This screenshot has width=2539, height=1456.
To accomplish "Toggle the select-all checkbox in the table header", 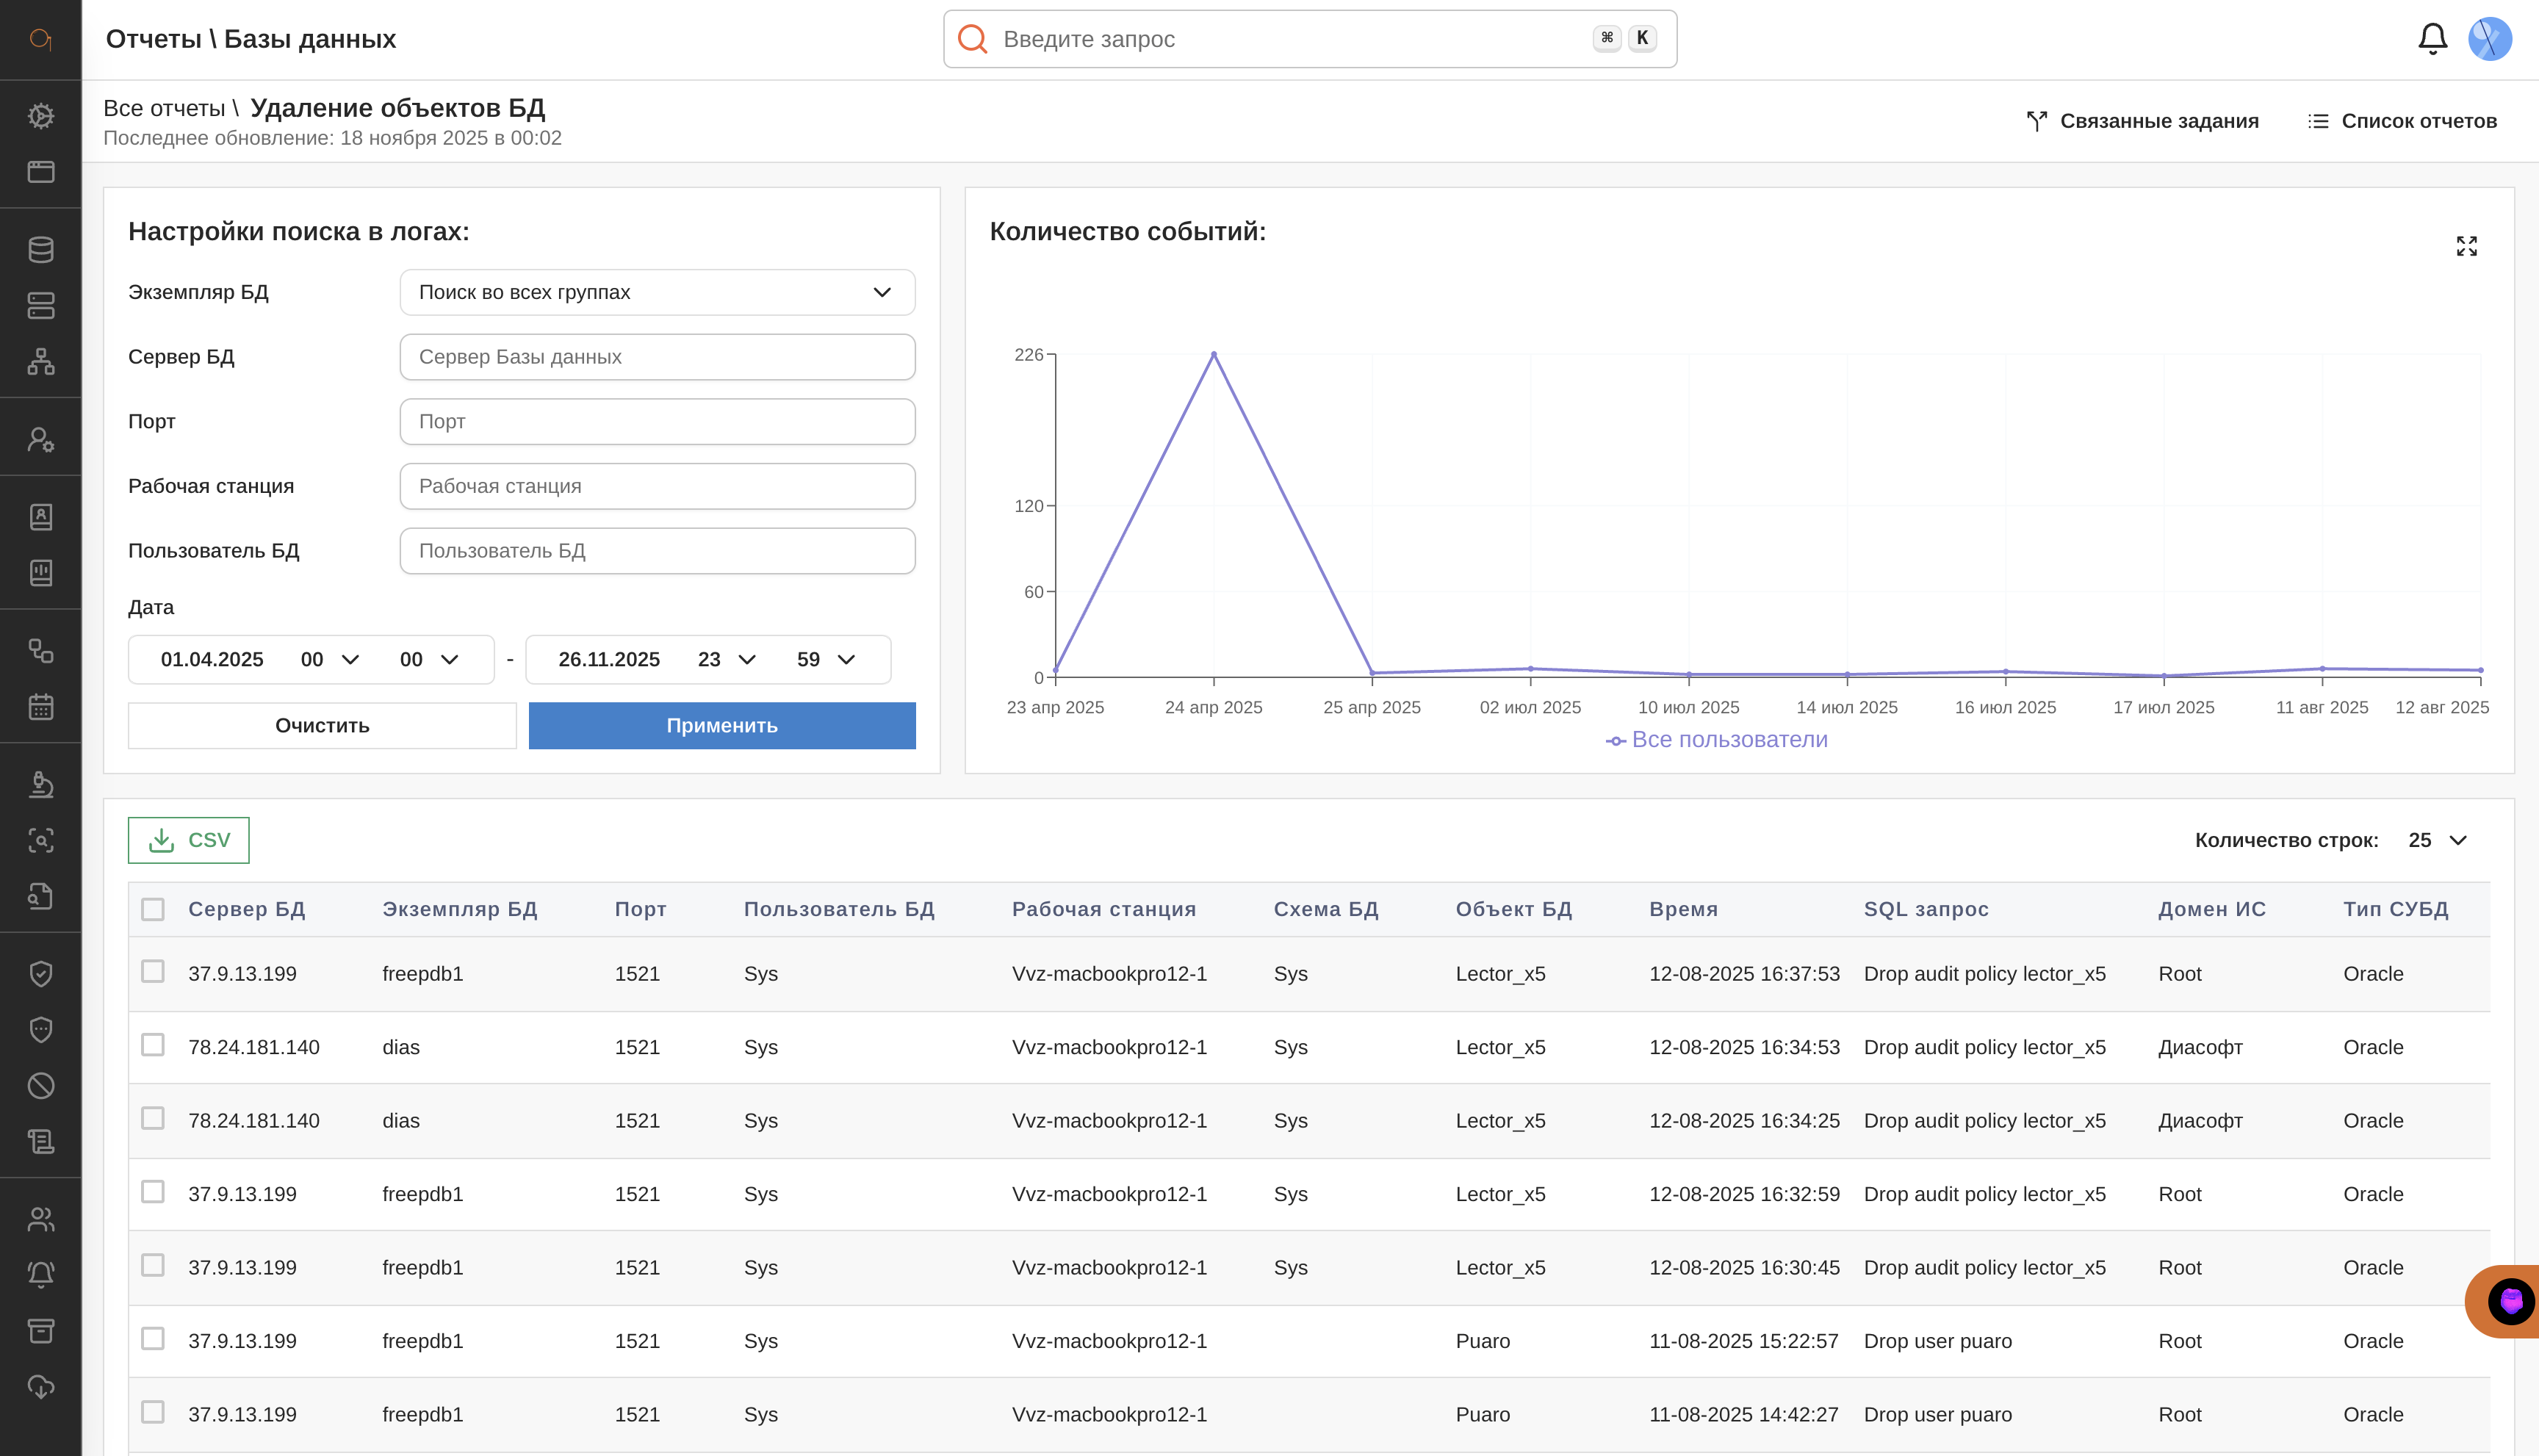I will (153, 909).
